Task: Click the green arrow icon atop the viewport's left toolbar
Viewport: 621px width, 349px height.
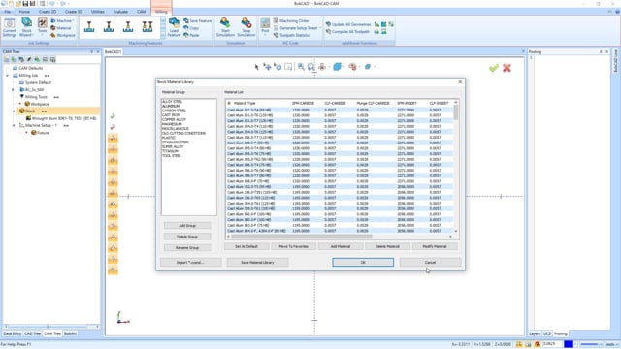Action: 113,116
